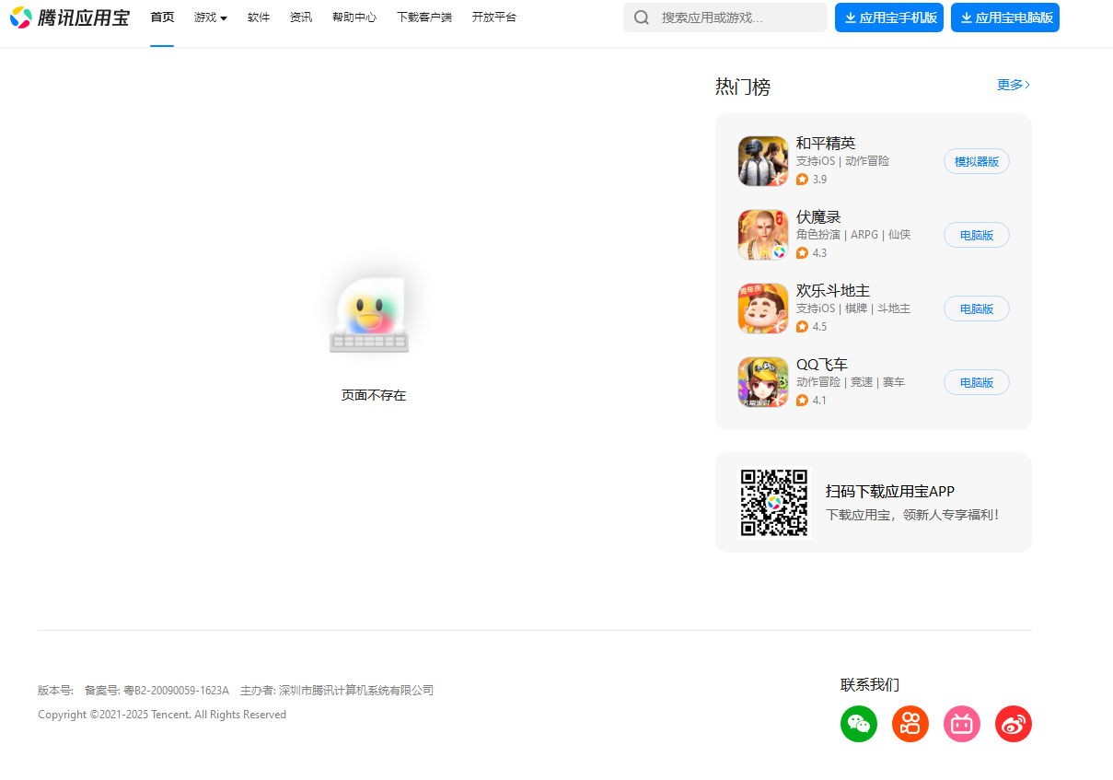Click the Tencent Appstore logo

click(x=70, y=17)
